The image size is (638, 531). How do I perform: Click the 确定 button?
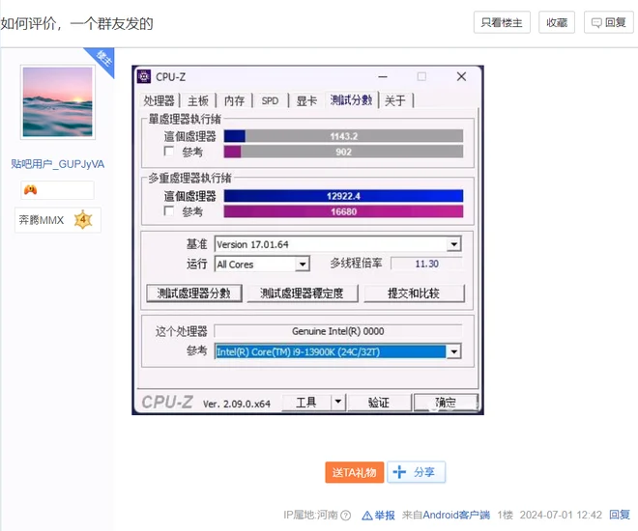[445, 403]
